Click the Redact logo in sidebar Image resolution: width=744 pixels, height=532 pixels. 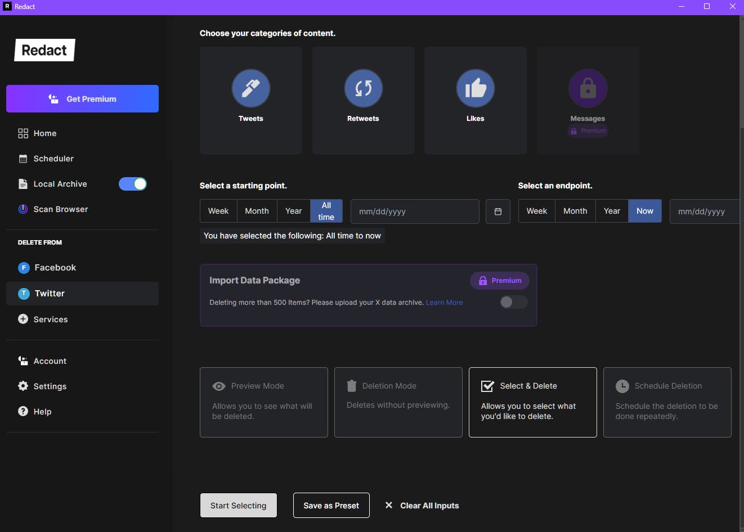[44, 50]
